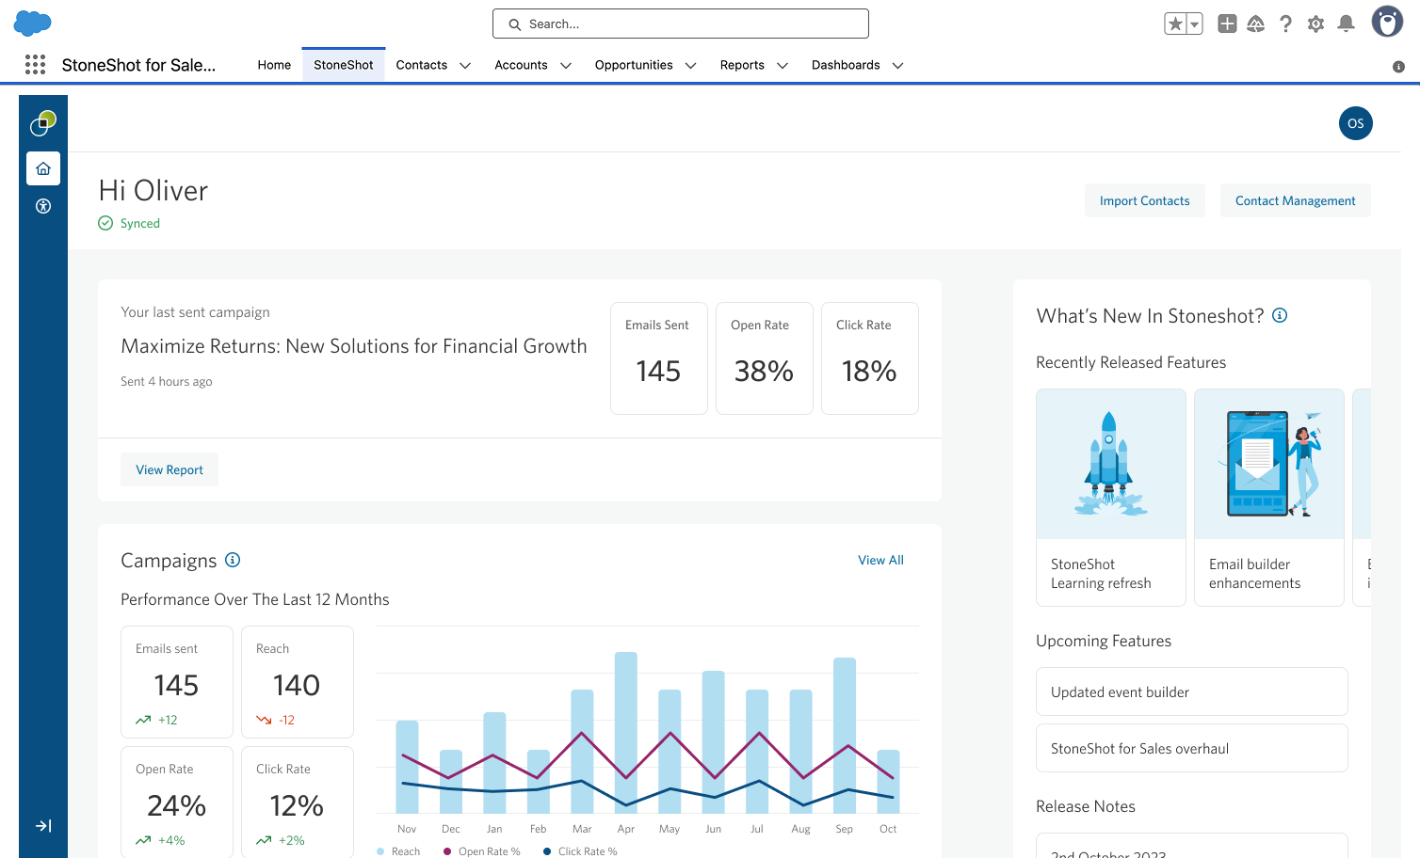The width and height of the screenshot is (1420, 858).
Task: Click the campaign title Maximize Returns
Action: click(354, 346)
